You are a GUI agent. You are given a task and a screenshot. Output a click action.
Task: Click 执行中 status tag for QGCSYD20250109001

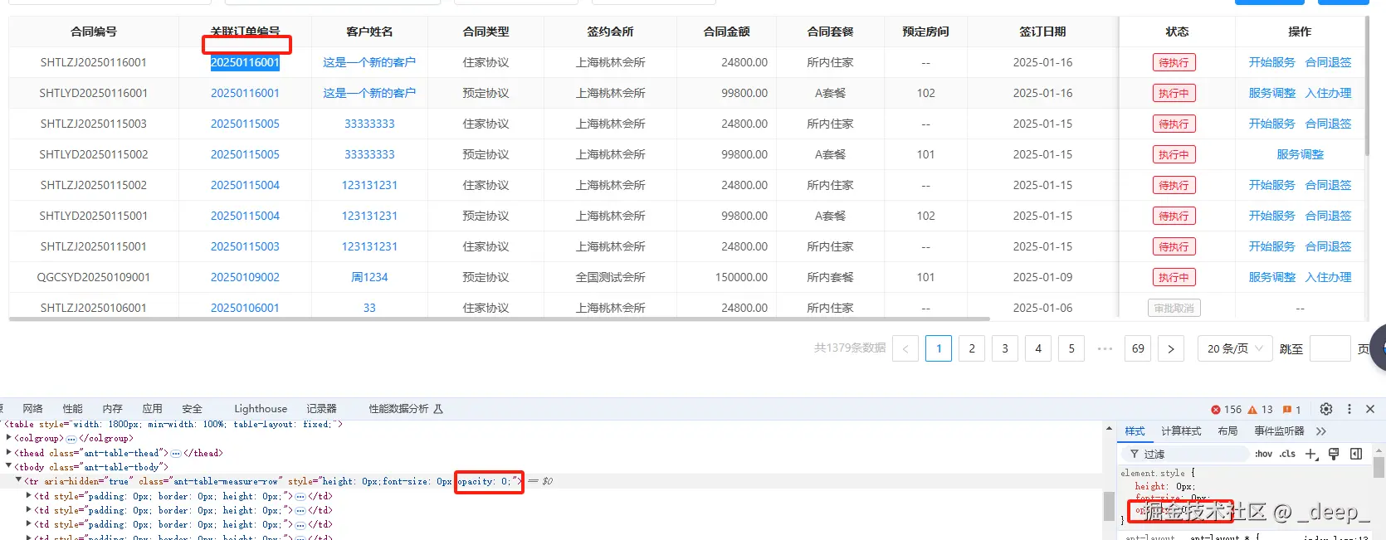[x=1174, y=277]
